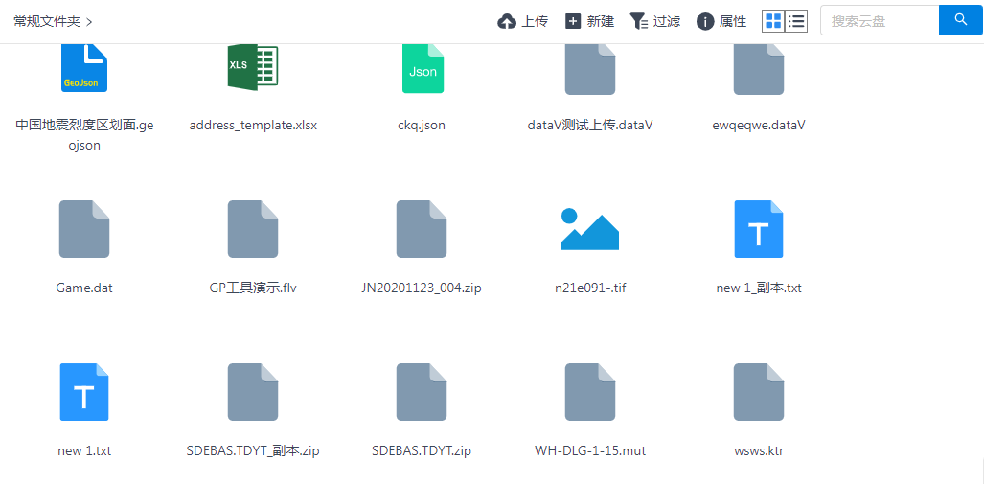
Task: Select file name 中国地震烈度区划面.geojson
Action: click(84, 135)
